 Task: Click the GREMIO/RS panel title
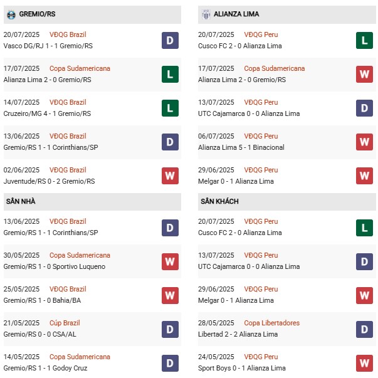[37, 14]
